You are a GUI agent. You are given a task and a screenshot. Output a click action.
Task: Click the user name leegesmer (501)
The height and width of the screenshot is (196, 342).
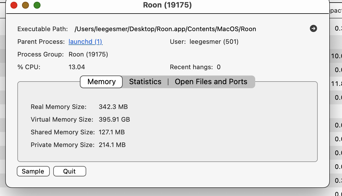click(214, 42)
